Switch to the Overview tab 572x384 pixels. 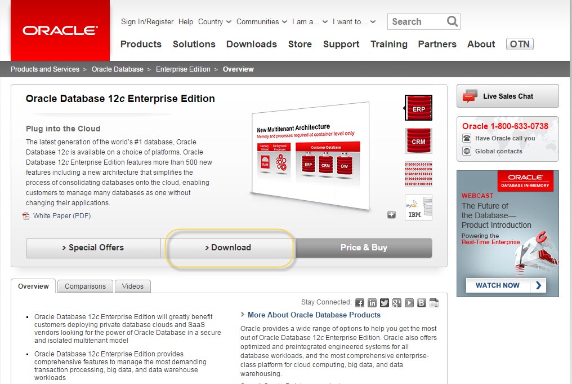[33, 286]
